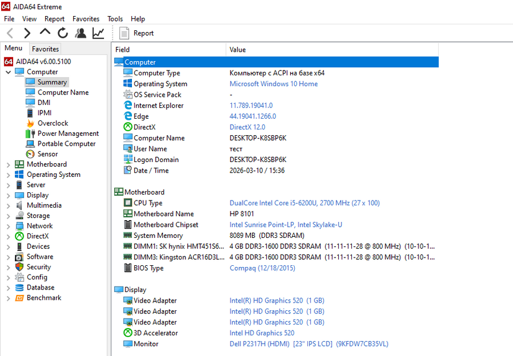Collapse the Computer tree node
The height and width of the screenshot is (356, 513).
click(8, 72)
